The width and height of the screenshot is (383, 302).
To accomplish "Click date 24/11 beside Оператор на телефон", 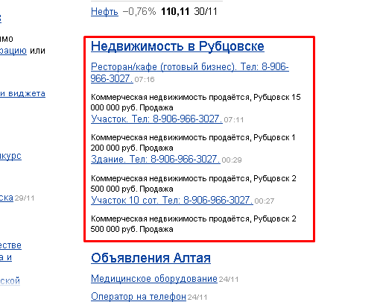I will [x=197, y=298].
